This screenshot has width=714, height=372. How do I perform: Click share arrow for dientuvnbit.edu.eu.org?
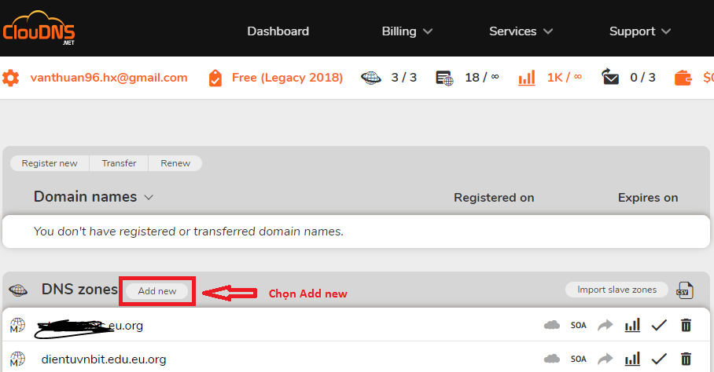coord(605,359)
